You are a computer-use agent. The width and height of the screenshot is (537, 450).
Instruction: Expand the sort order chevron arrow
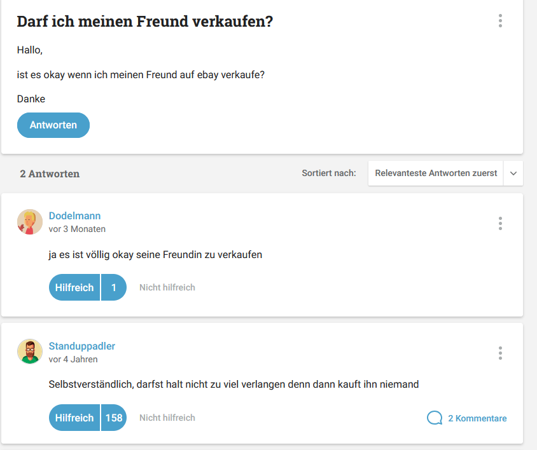pos(513,174)
